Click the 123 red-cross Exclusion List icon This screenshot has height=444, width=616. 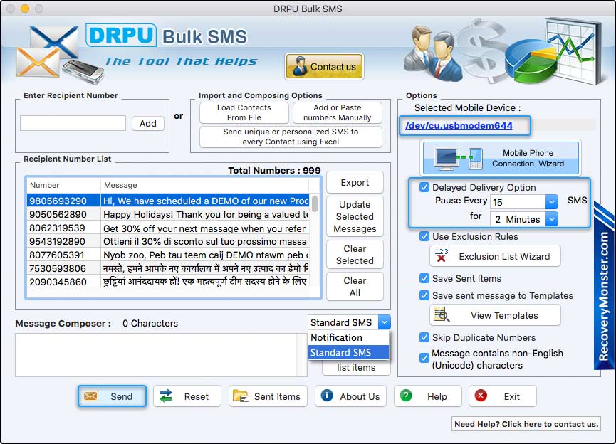pos(442,255)
